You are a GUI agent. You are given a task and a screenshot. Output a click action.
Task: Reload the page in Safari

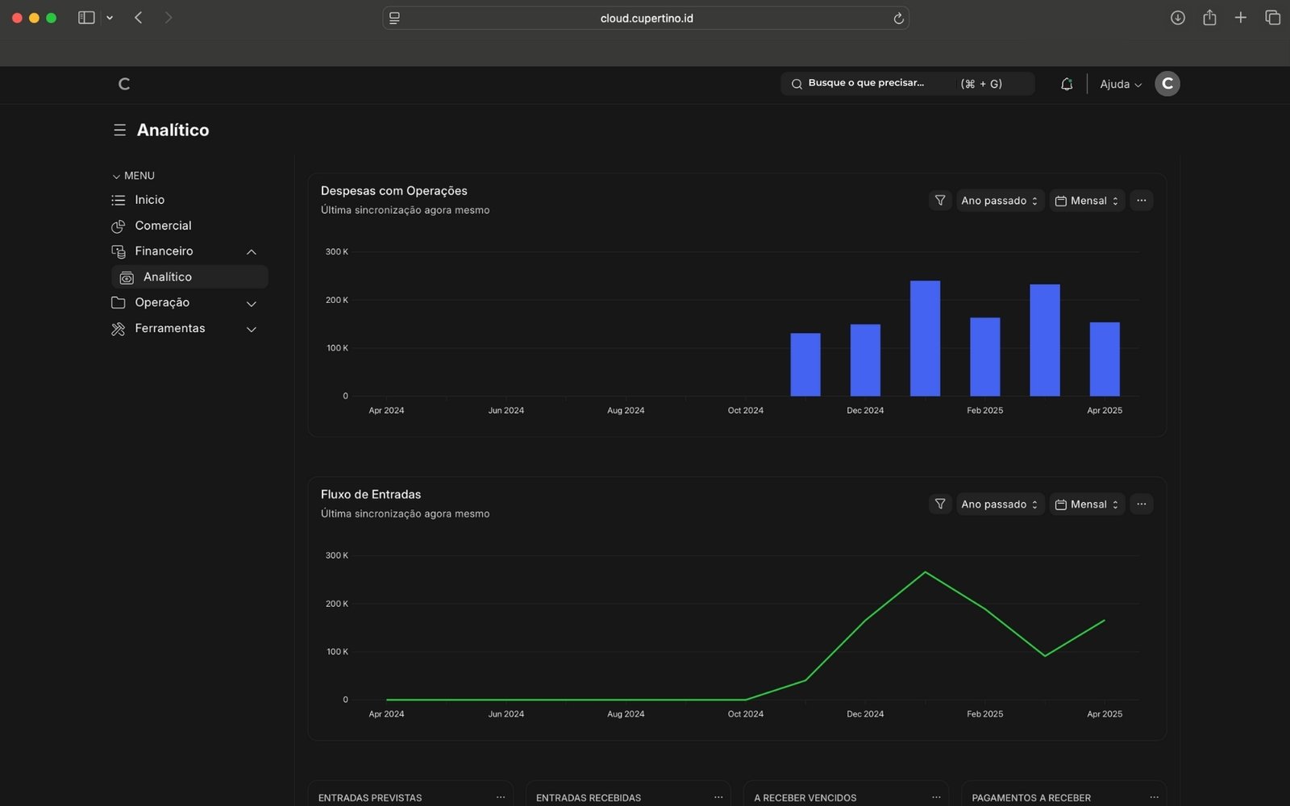898,18
